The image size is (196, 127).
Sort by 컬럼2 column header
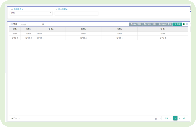coord(28,29)
